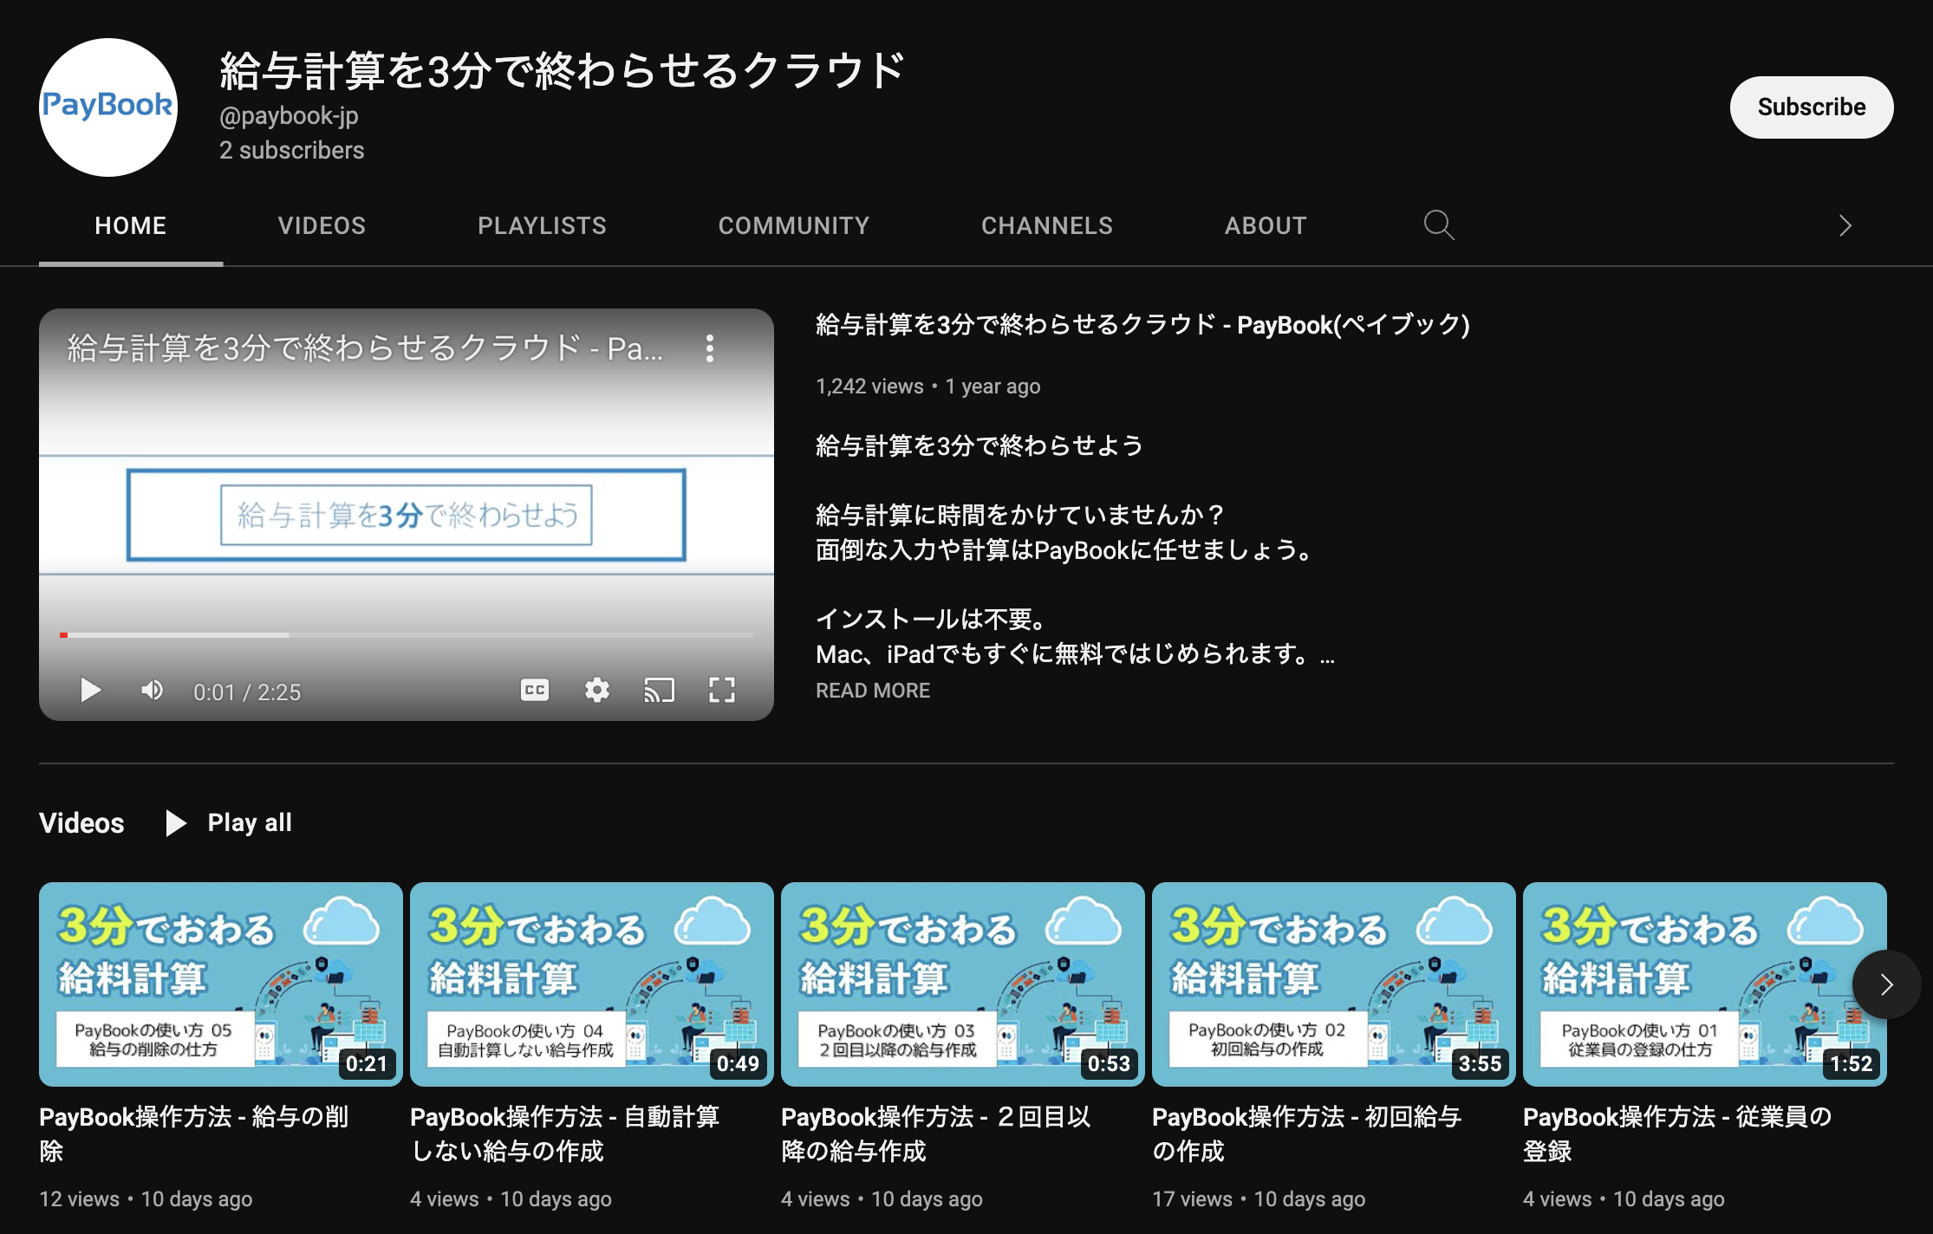Click the 0:01 / 2:25 time display

coord(247,692)
